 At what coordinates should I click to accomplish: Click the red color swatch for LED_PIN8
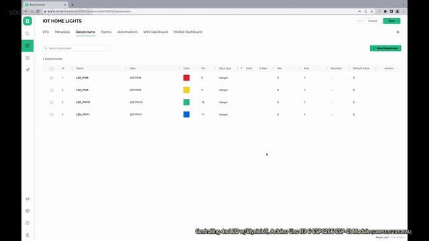pos(186,78)
